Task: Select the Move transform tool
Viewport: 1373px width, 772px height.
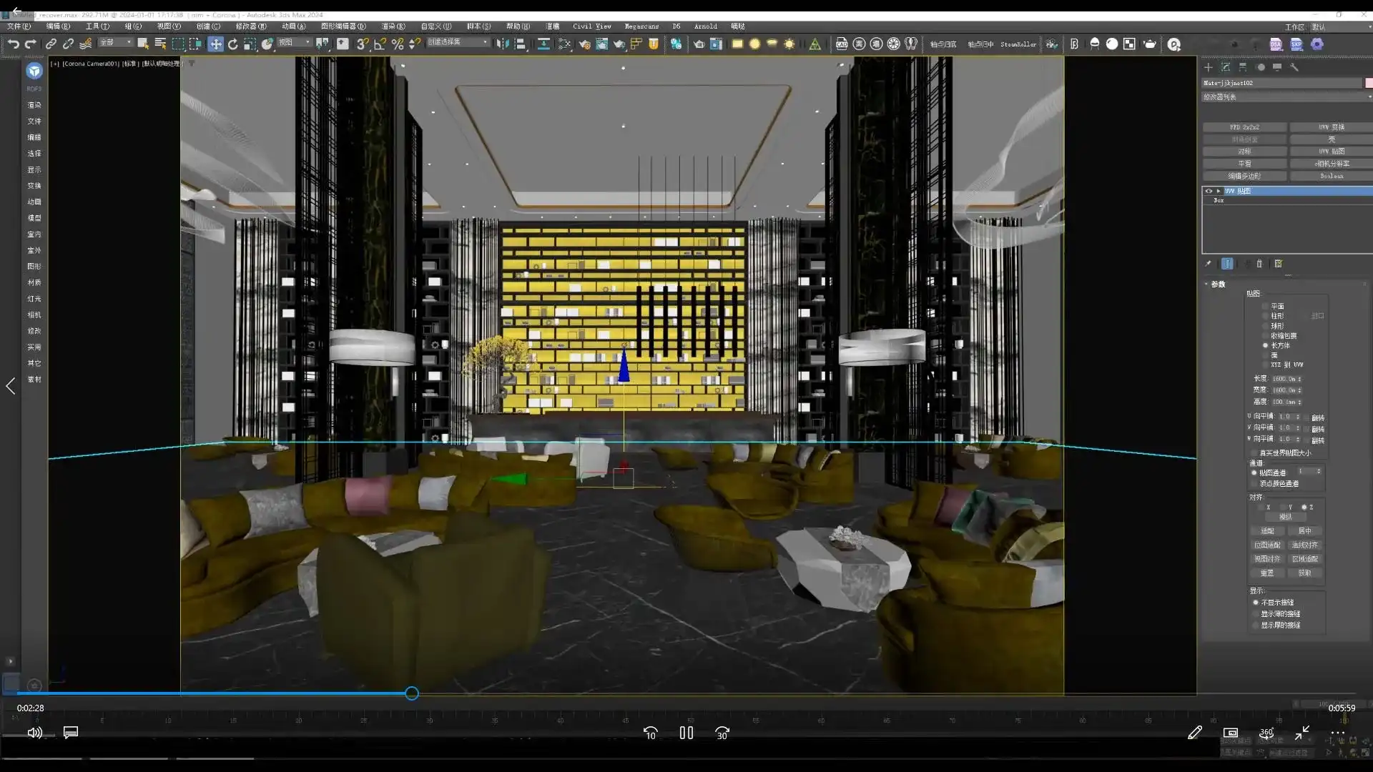Action: click(215, 44)
